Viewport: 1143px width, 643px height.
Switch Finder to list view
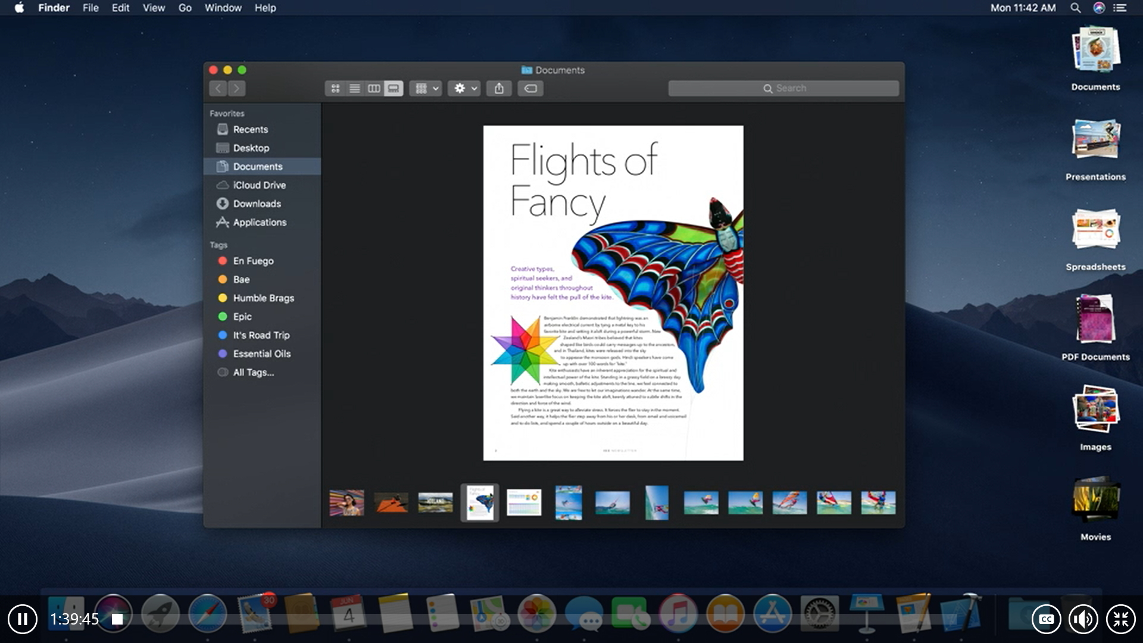tap(355, 89)
